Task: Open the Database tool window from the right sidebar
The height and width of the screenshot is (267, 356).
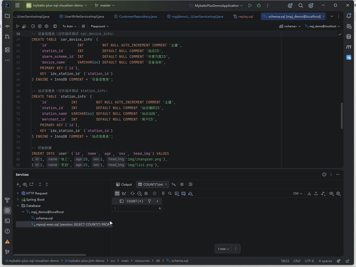Action: coord(349,36)
